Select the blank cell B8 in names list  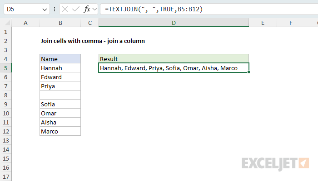point(60,95)
